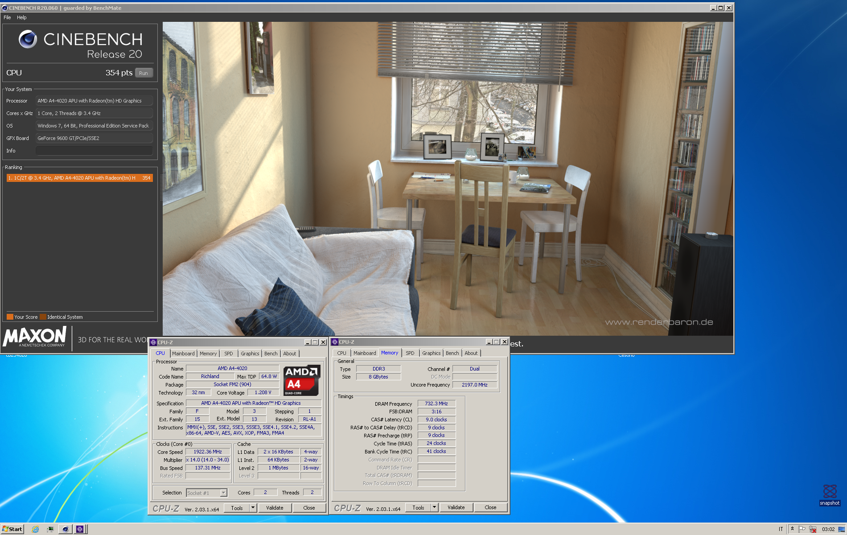
Task: Click the Multiplier value 'x 14.0'
Action: click(x=208, y=460)
